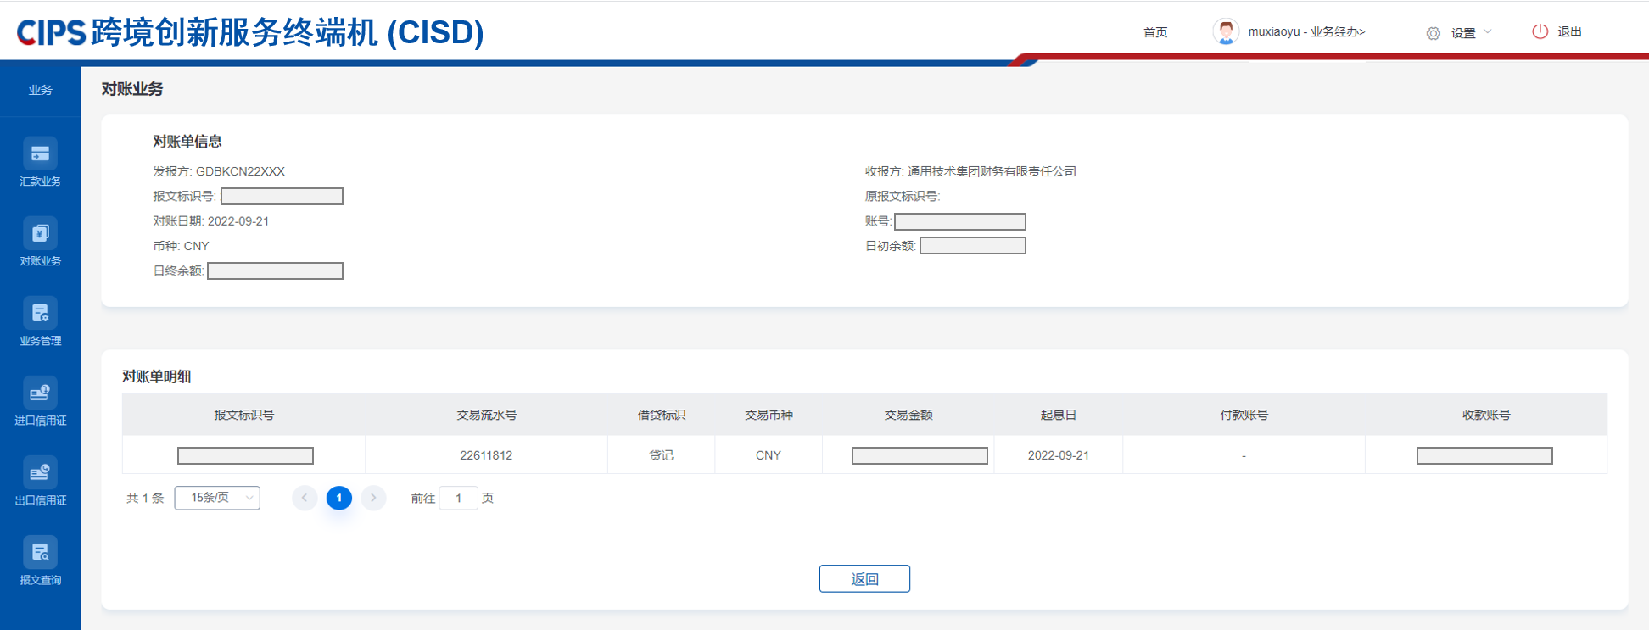Select the 业务 tab in sidebar
Screen dimensions: 1649x630
click(40, 90)
